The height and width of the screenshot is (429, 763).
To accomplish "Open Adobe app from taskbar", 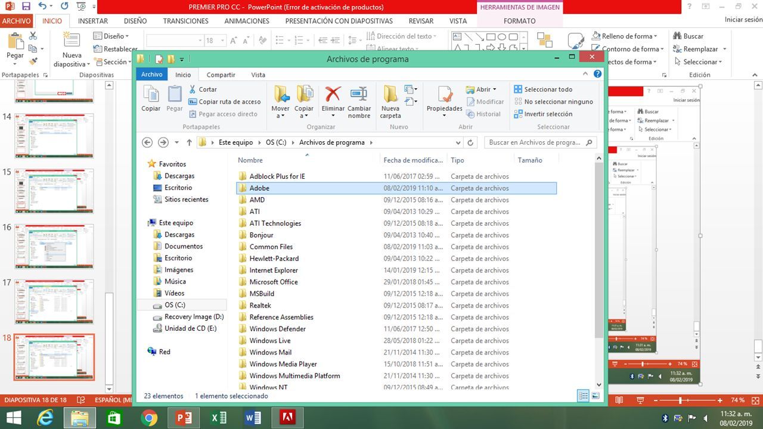I will [287, 417].
